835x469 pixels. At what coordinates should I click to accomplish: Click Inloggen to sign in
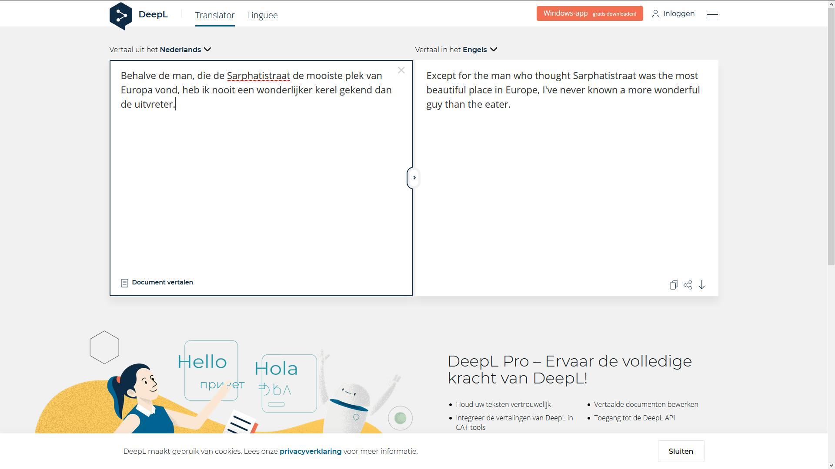[678, 14]
